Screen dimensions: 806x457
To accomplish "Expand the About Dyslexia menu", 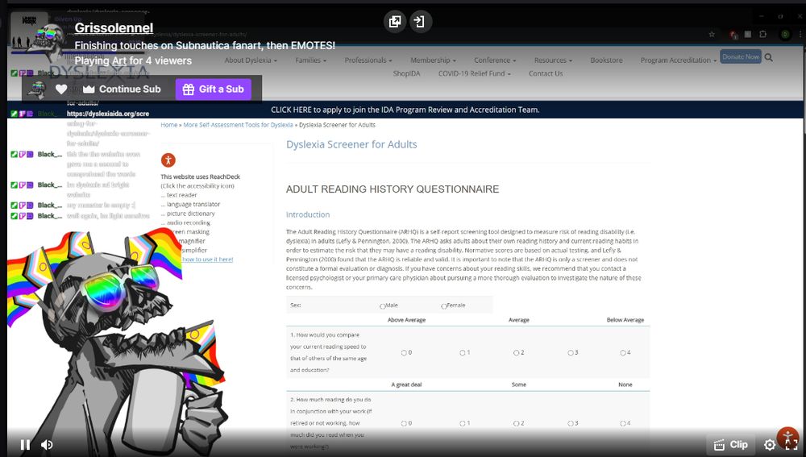I will [251, 60].
